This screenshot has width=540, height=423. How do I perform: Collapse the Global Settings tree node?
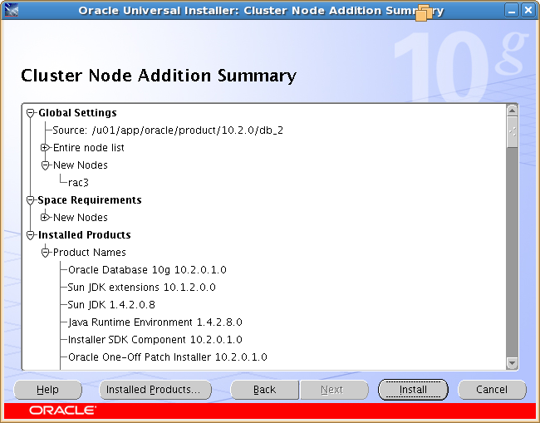[x=30, y=113]
